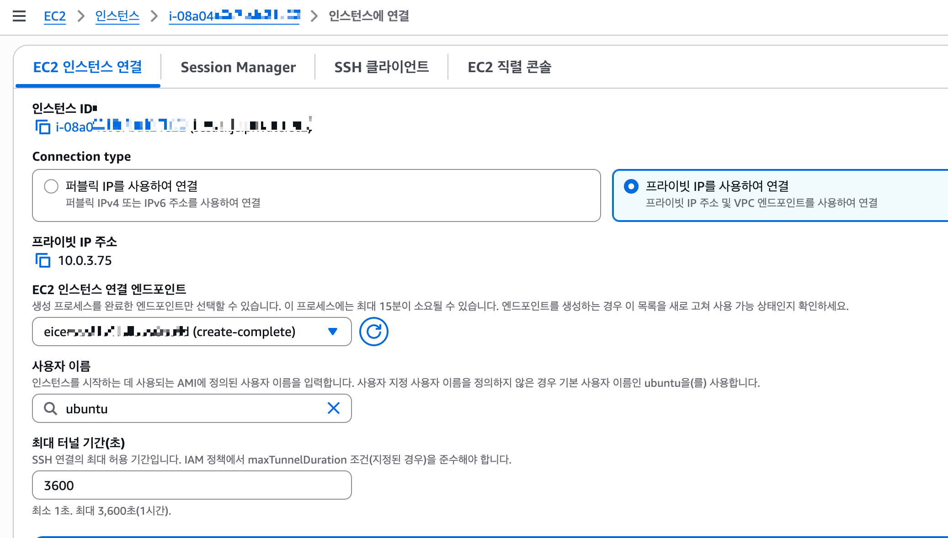Click the search icon in username field
The width and height of the screenshot is (948, 538).
pos(50,408)
